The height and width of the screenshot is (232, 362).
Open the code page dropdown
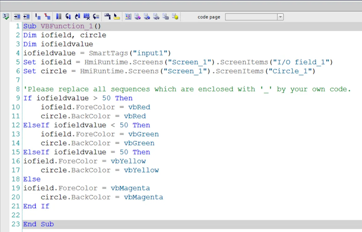(x=280, y=17)
